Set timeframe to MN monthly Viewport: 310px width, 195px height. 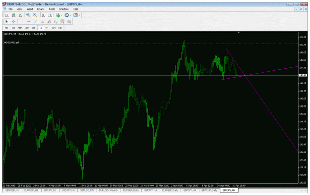61,28
